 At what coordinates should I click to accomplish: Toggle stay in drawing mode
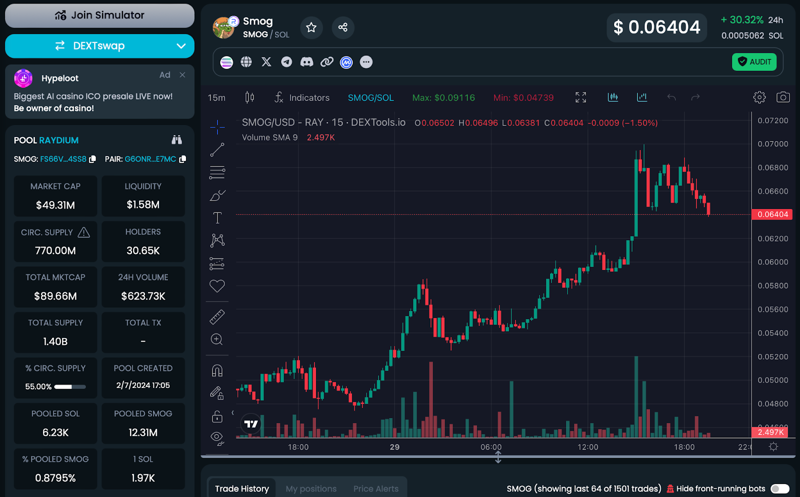[217, 393]
